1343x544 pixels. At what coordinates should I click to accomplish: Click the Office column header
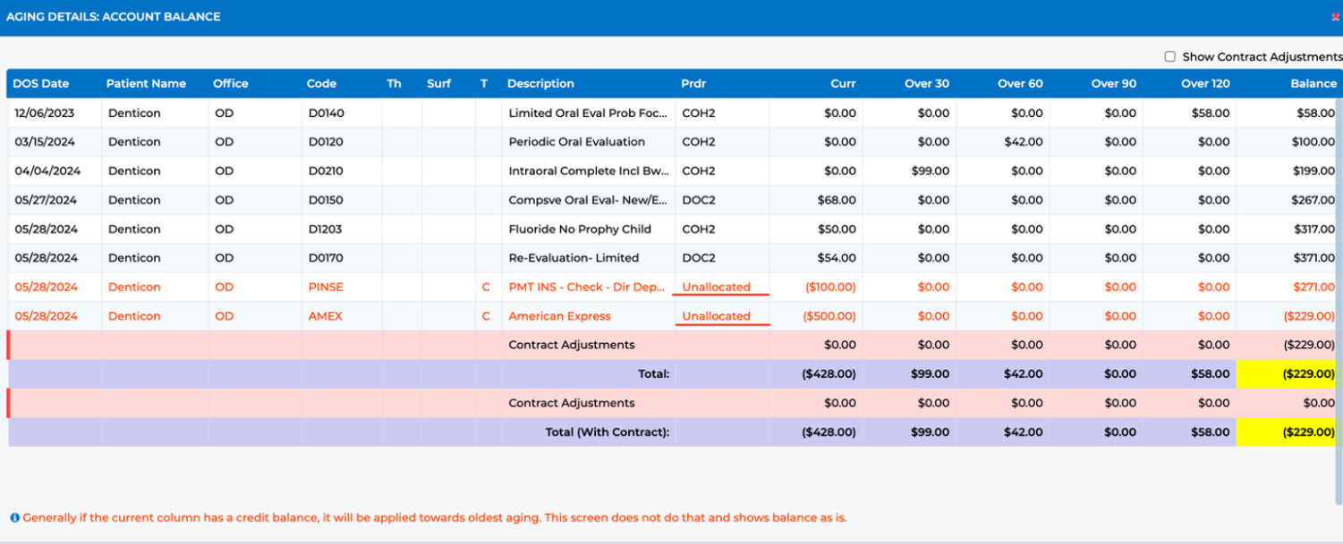(x=231, y=83)
